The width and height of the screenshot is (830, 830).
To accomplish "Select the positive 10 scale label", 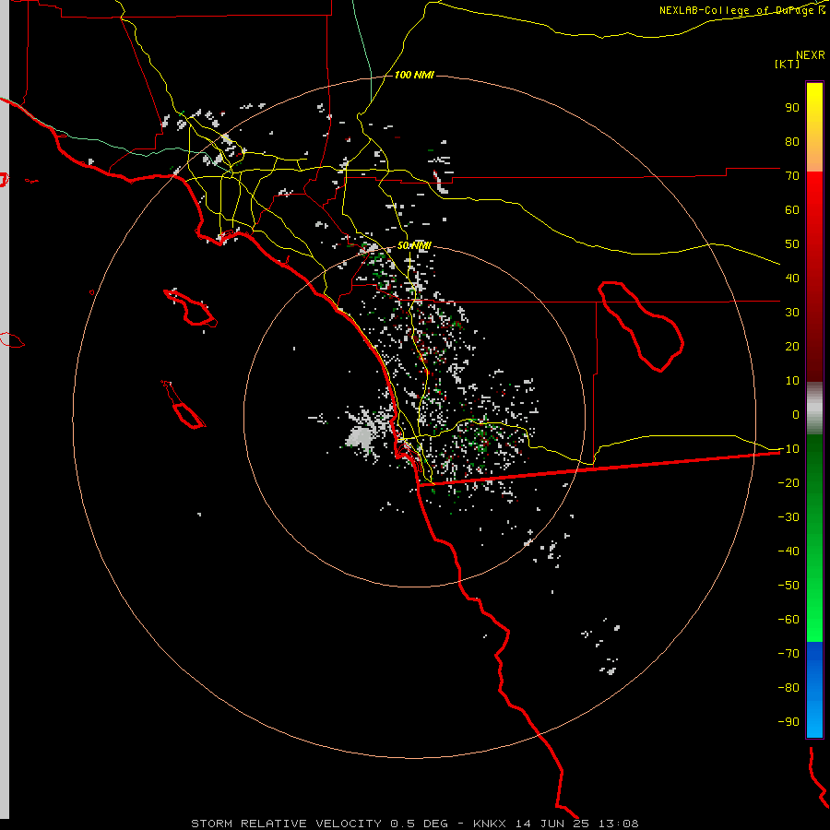I will (792, 381).
